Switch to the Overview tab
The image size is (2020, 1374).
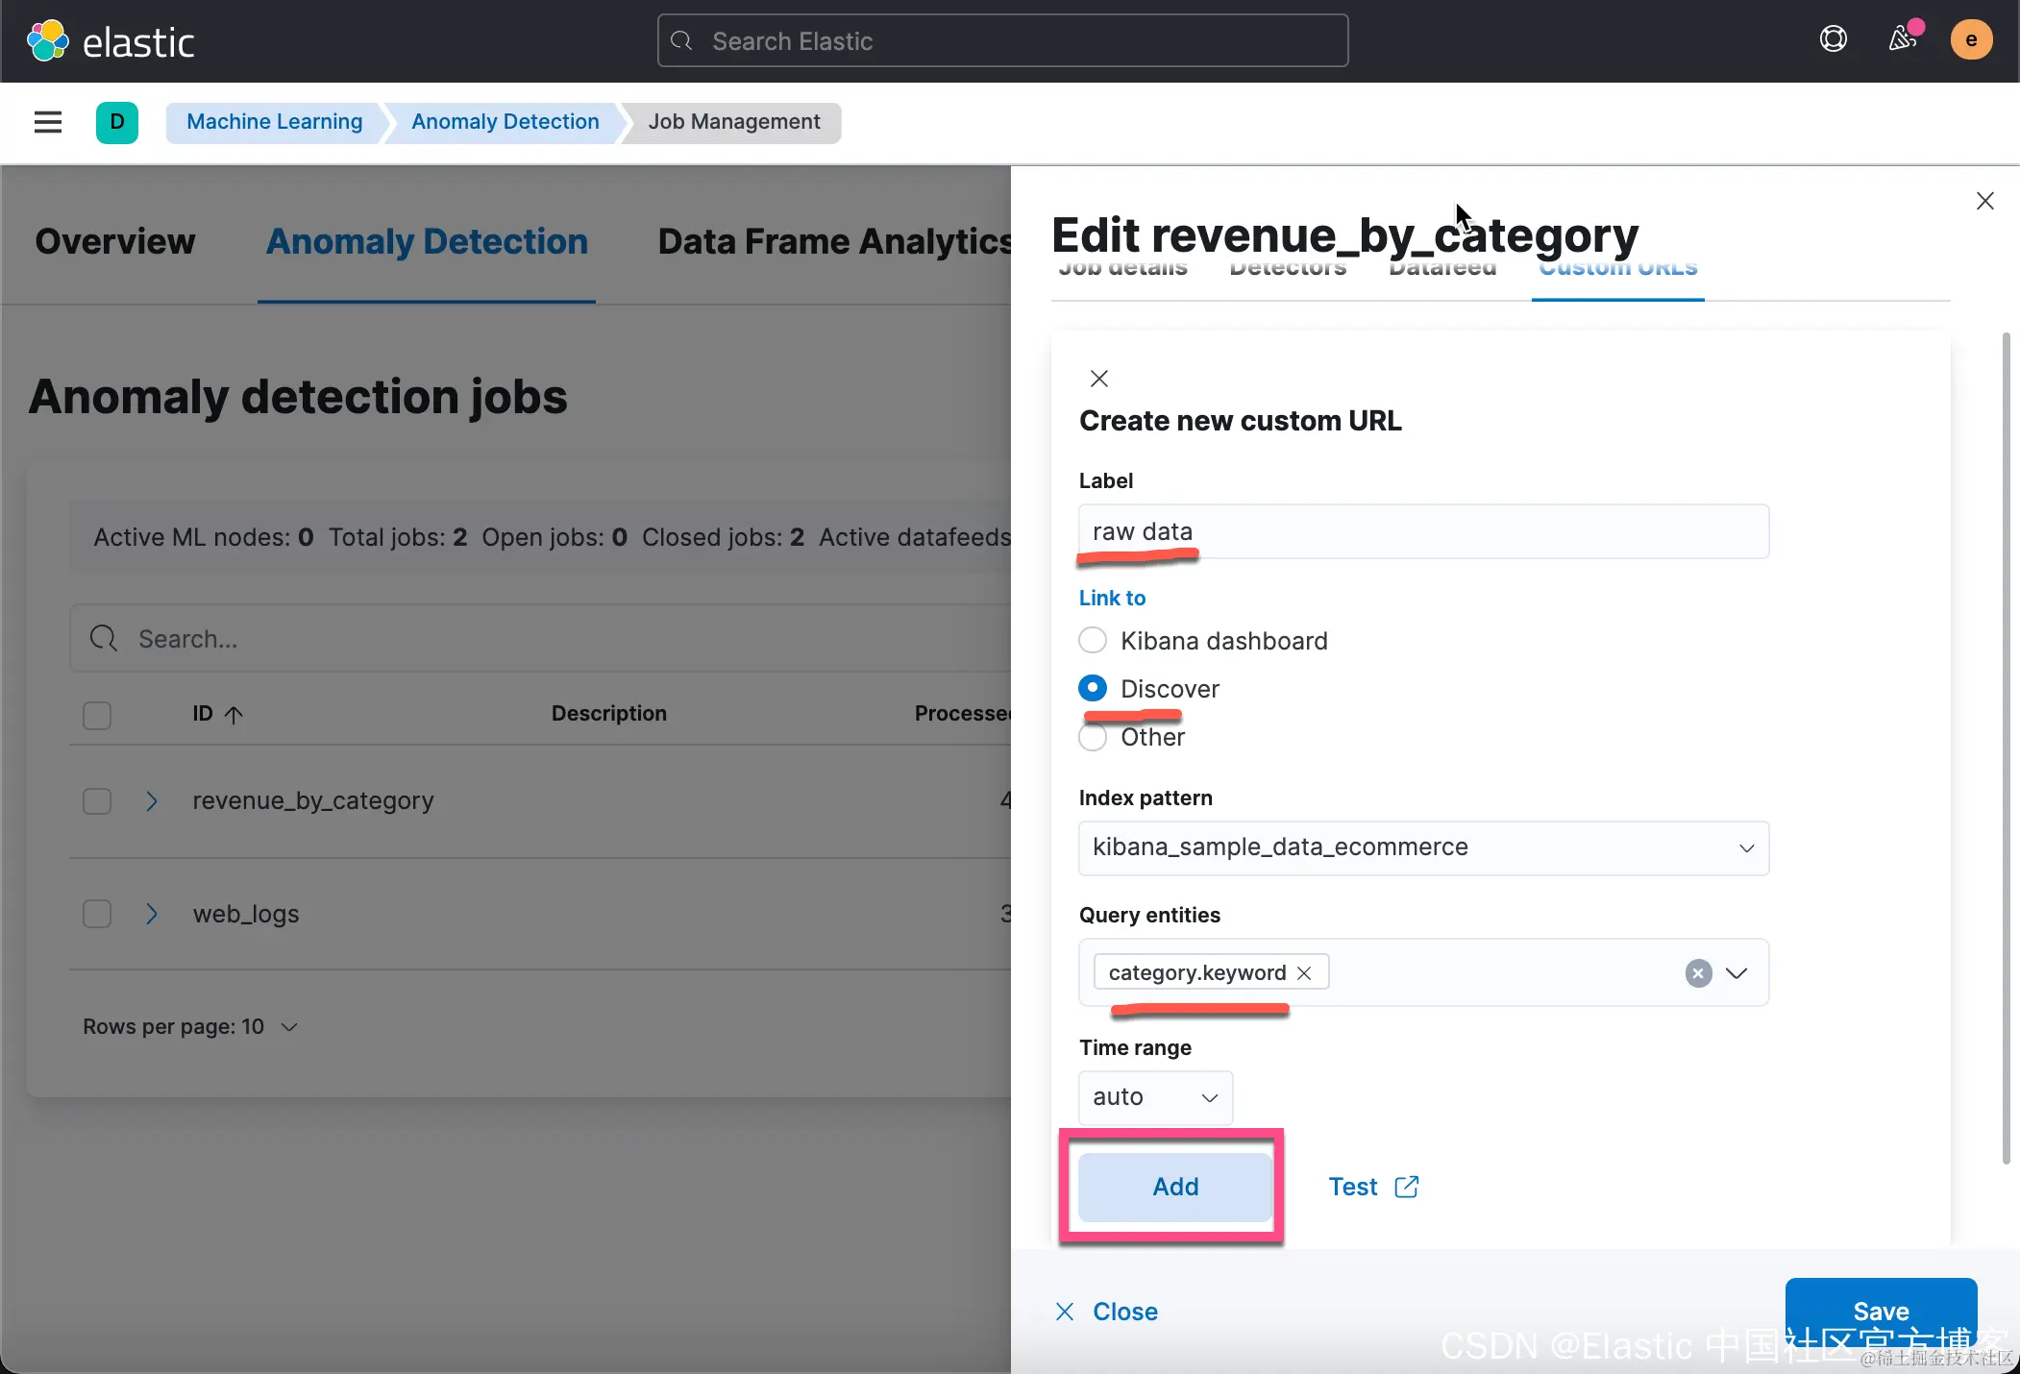tap(115, 241)
